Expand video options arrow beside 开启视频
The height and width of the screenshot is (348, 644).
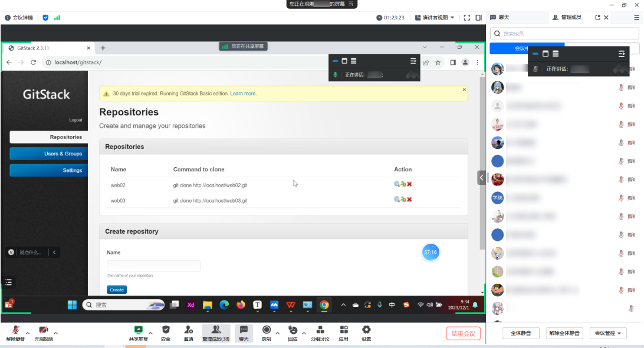pyautogui.click(x=56, y=333)
